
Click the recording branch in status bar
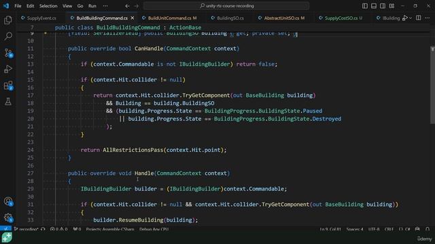point(26,229)
